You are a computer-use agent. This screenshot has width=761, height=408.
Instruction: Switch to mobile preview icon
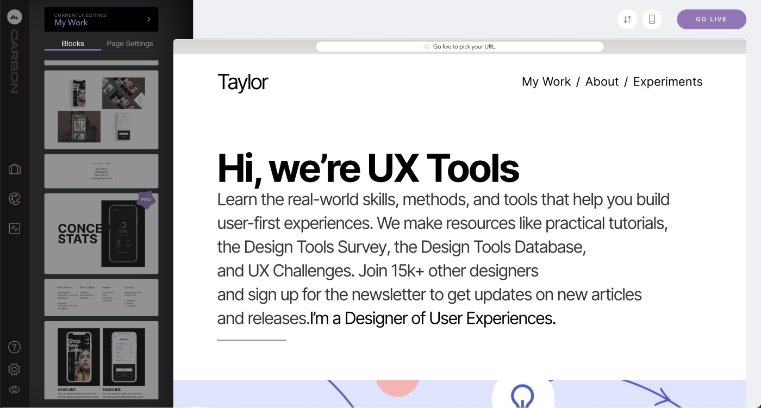click(x=652, y=20)
